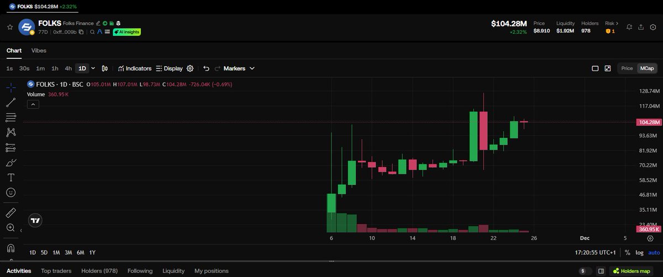Select the Fibonacci retracement tool
The height and width of the screenshot is (277, 663).
(11, 117)
